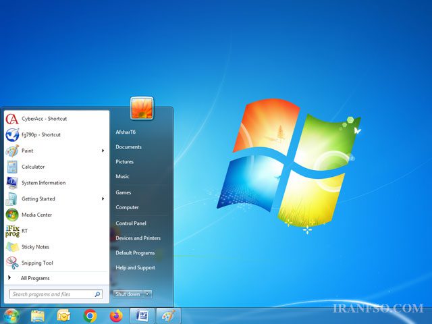
Task: Launch the fg790p shortcut bird icon
Action: [x=12, y=135]
